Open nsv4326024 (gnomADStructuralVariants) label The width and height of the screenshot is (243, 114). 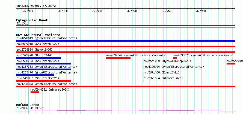(x=174, y=67)
